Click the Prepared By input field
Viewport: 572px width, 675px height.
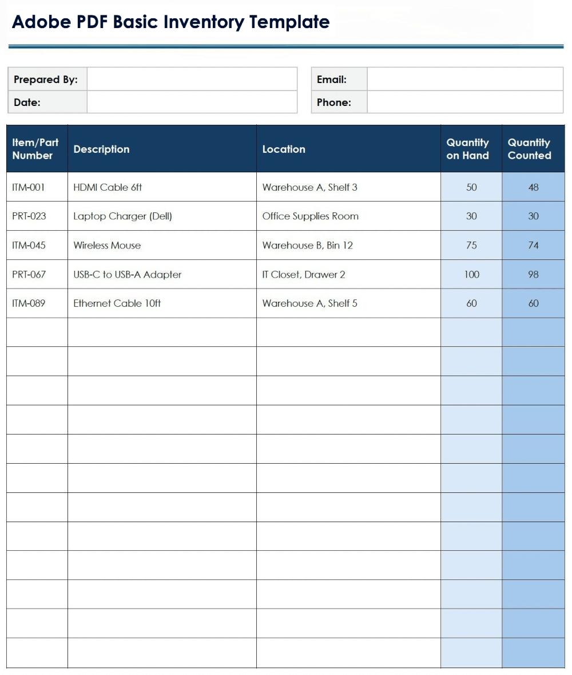(192, 79)
